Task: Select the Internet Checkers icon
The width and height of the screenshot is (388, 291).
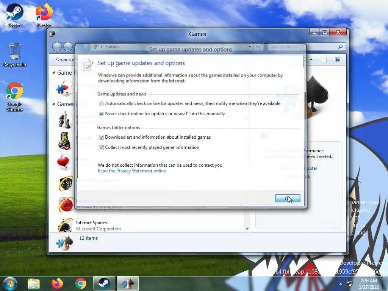Action: tap(65, 204)
